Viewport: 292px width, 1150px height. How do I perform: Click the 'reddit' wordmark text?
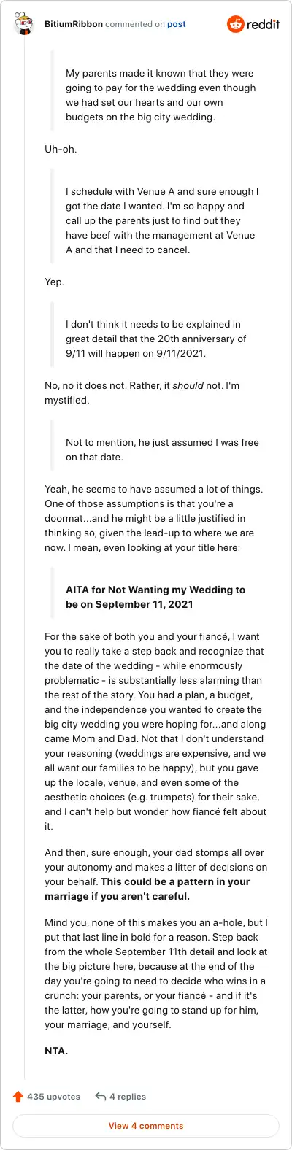(264, 25)
